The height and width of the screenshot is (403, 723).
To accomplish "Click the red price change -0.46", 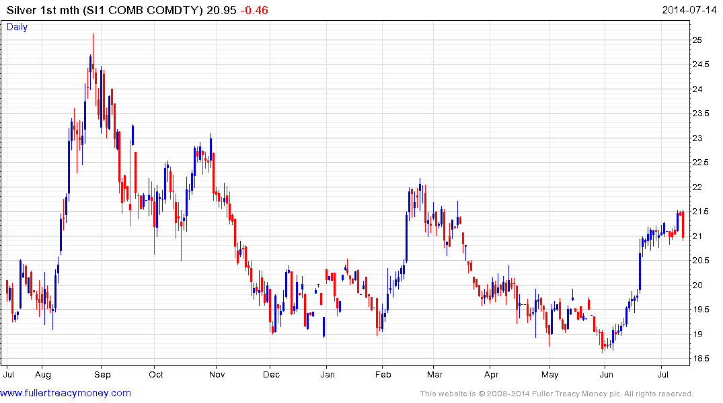I will point(254,10).
